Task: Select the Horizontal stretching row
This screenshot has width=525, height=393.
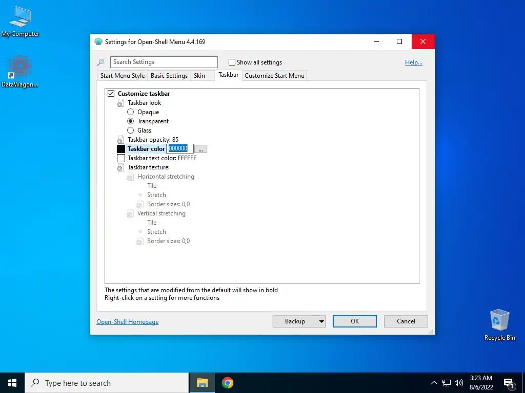Action: point(166,177)
